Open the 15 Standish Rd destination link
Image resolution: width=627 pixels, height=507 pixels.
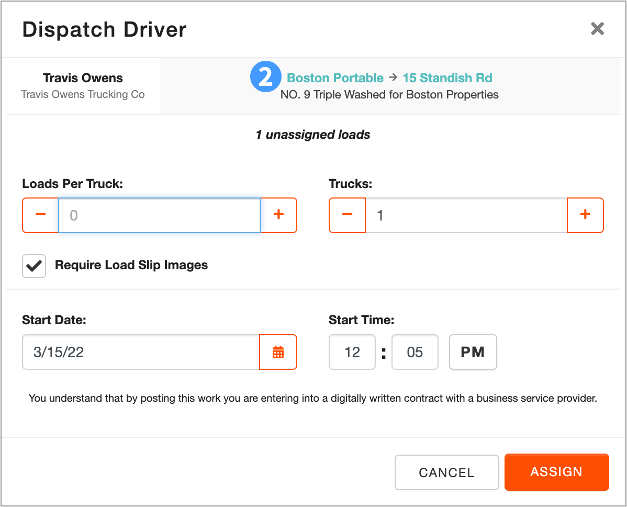tap(447, 78)
